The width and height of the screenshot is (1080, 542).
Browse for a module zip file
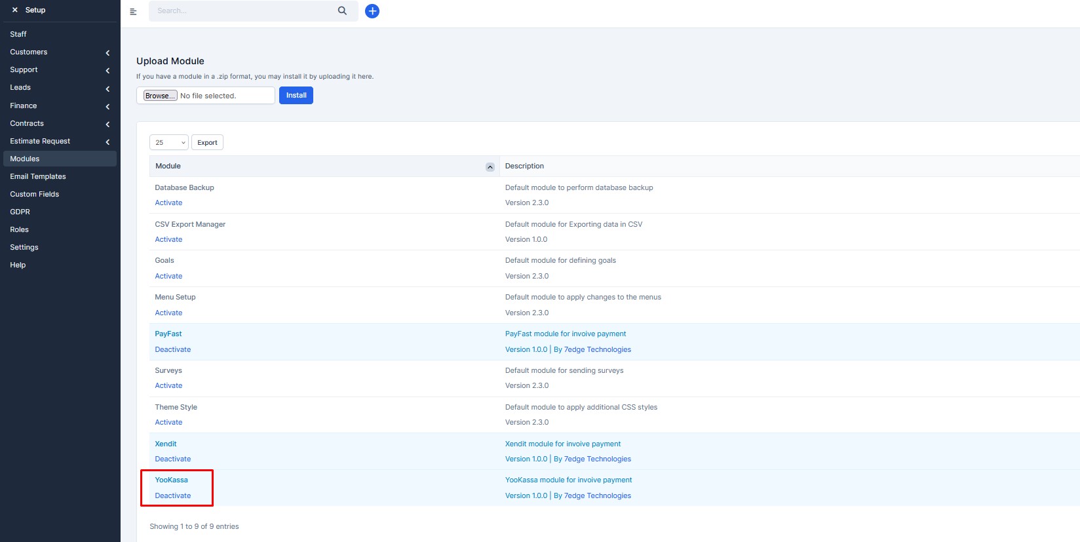(161, 96)
